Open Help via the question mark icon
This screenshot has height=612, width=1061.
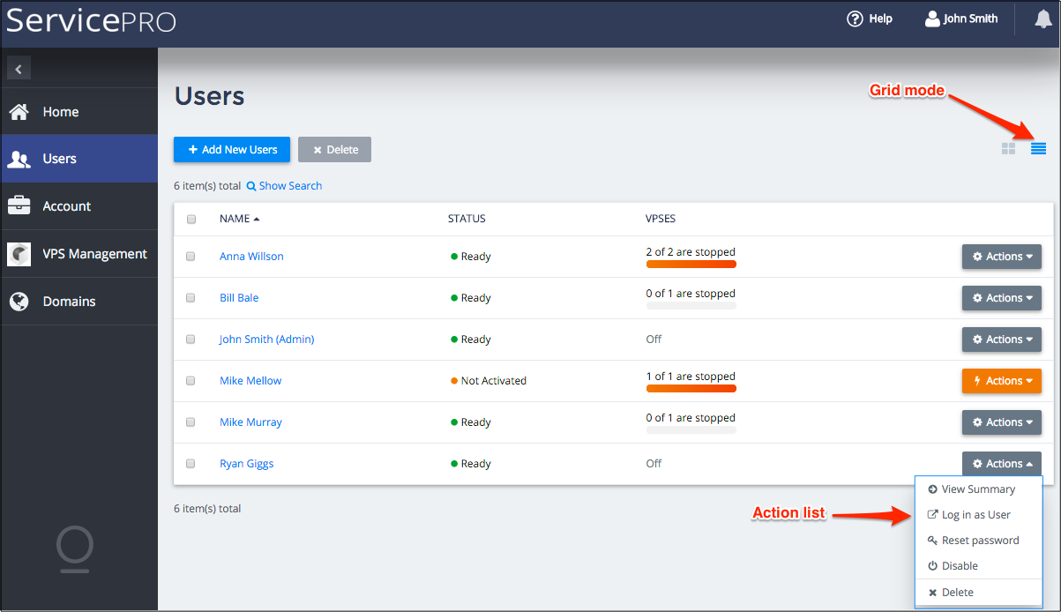tap(854, 19)
